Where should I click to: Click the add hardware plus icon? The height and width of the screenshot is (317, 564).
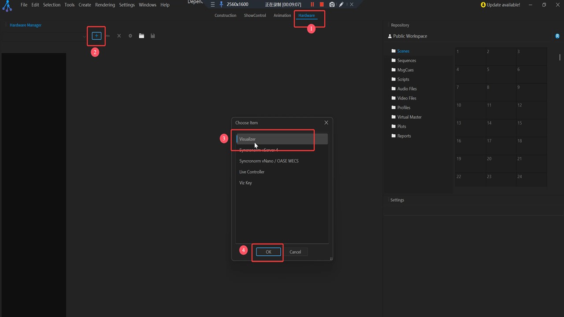point(96,36)
